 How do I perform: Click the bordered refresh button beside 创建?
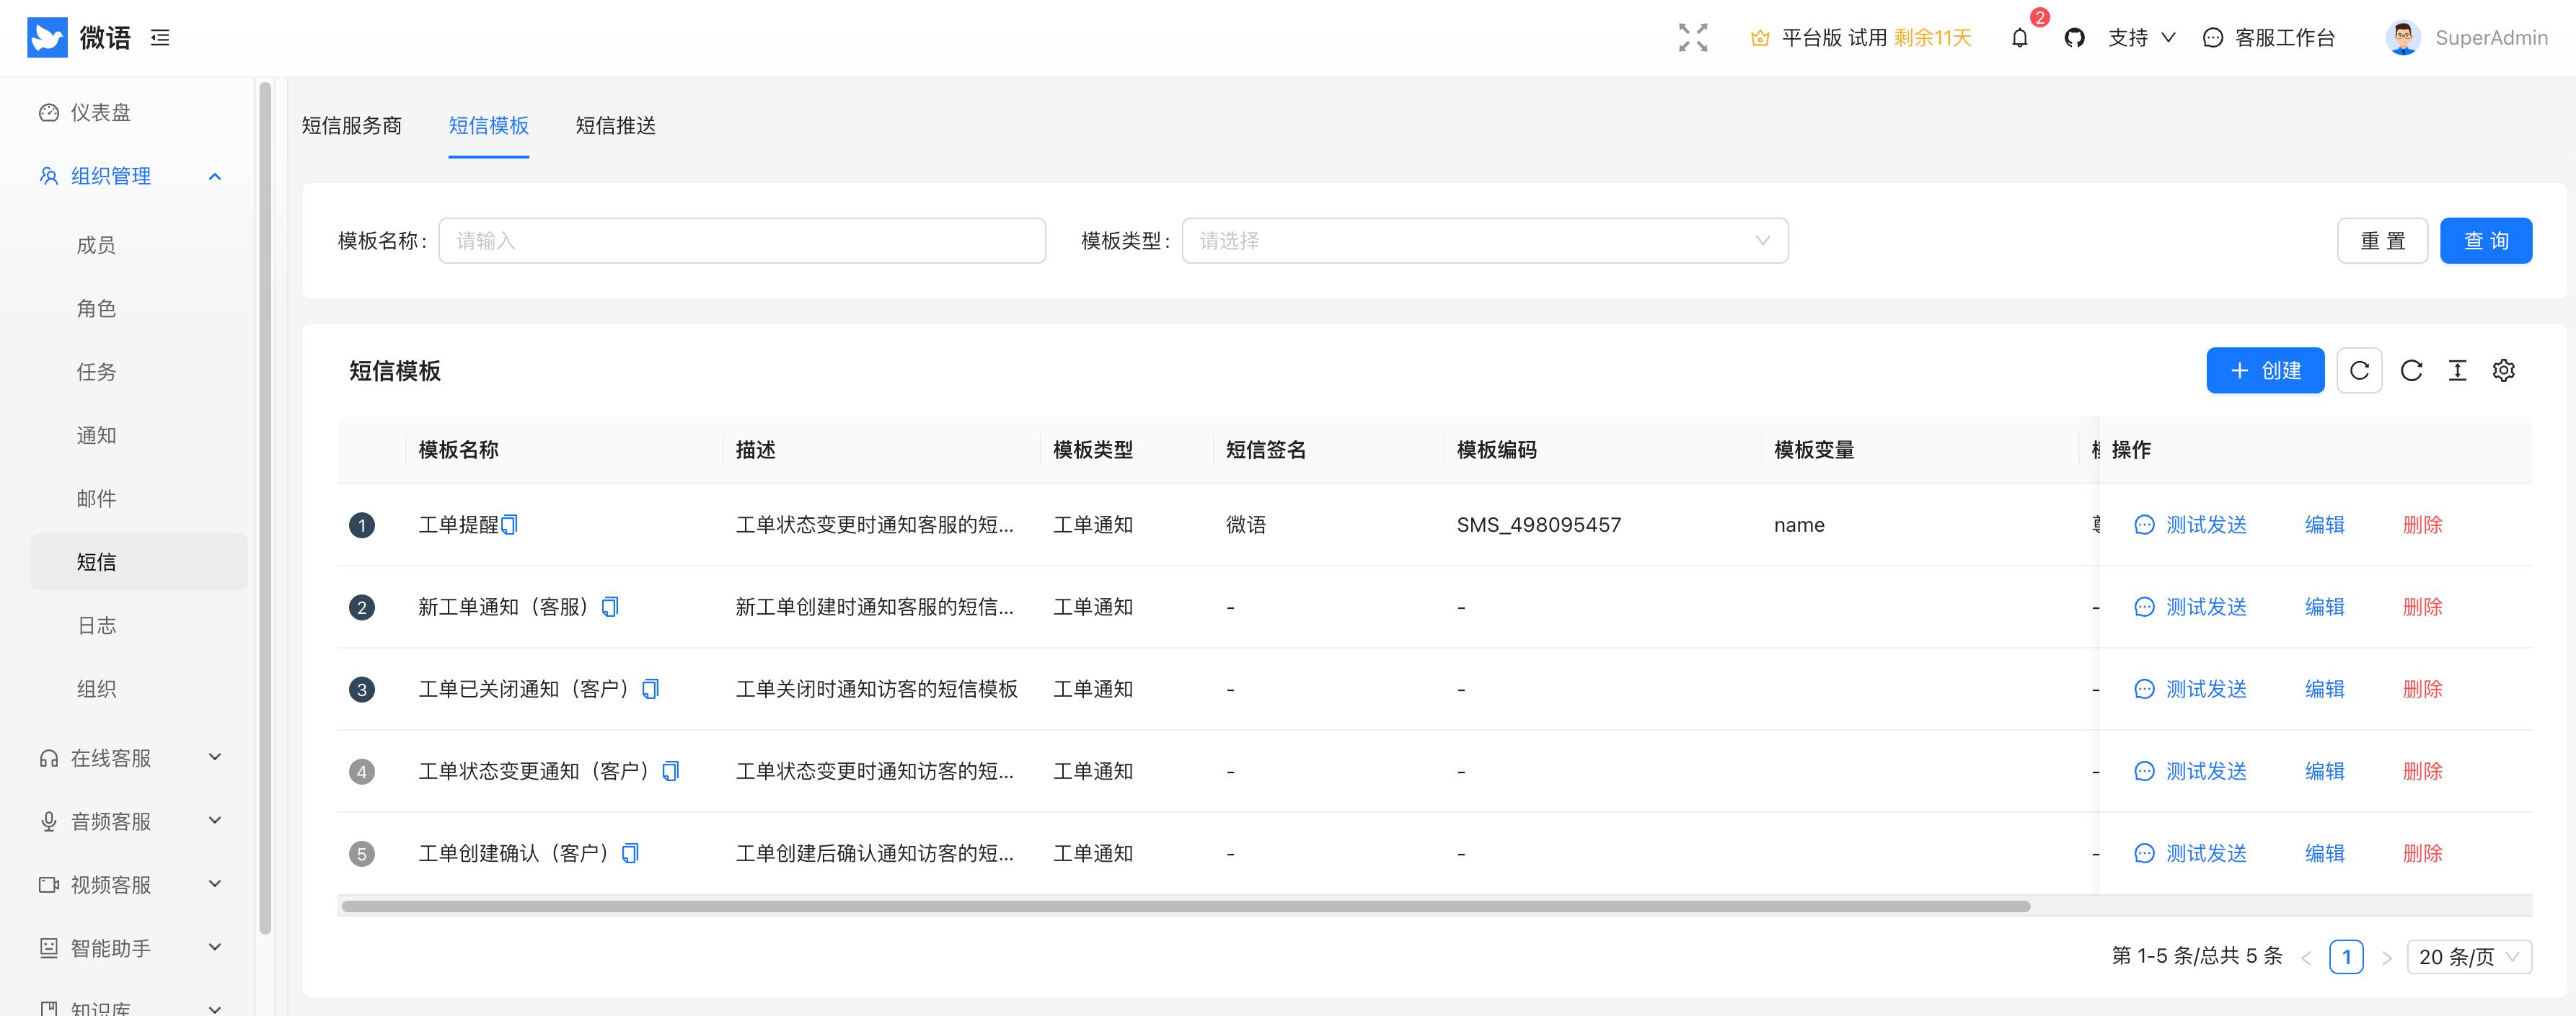click(x=2359, y=370)
